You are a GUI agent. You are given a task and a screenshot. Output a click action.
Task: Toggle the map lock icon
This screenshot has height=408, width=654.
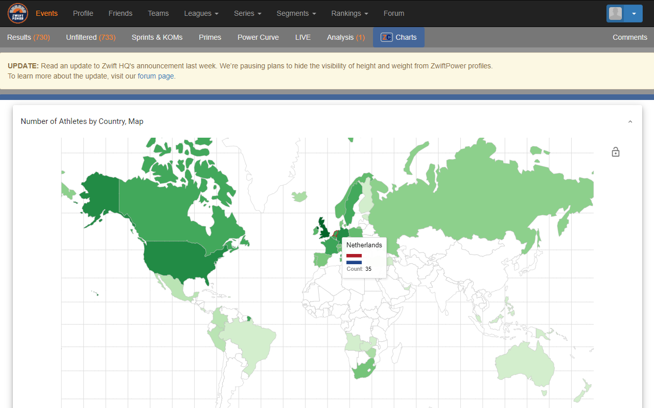pos(616,152)
